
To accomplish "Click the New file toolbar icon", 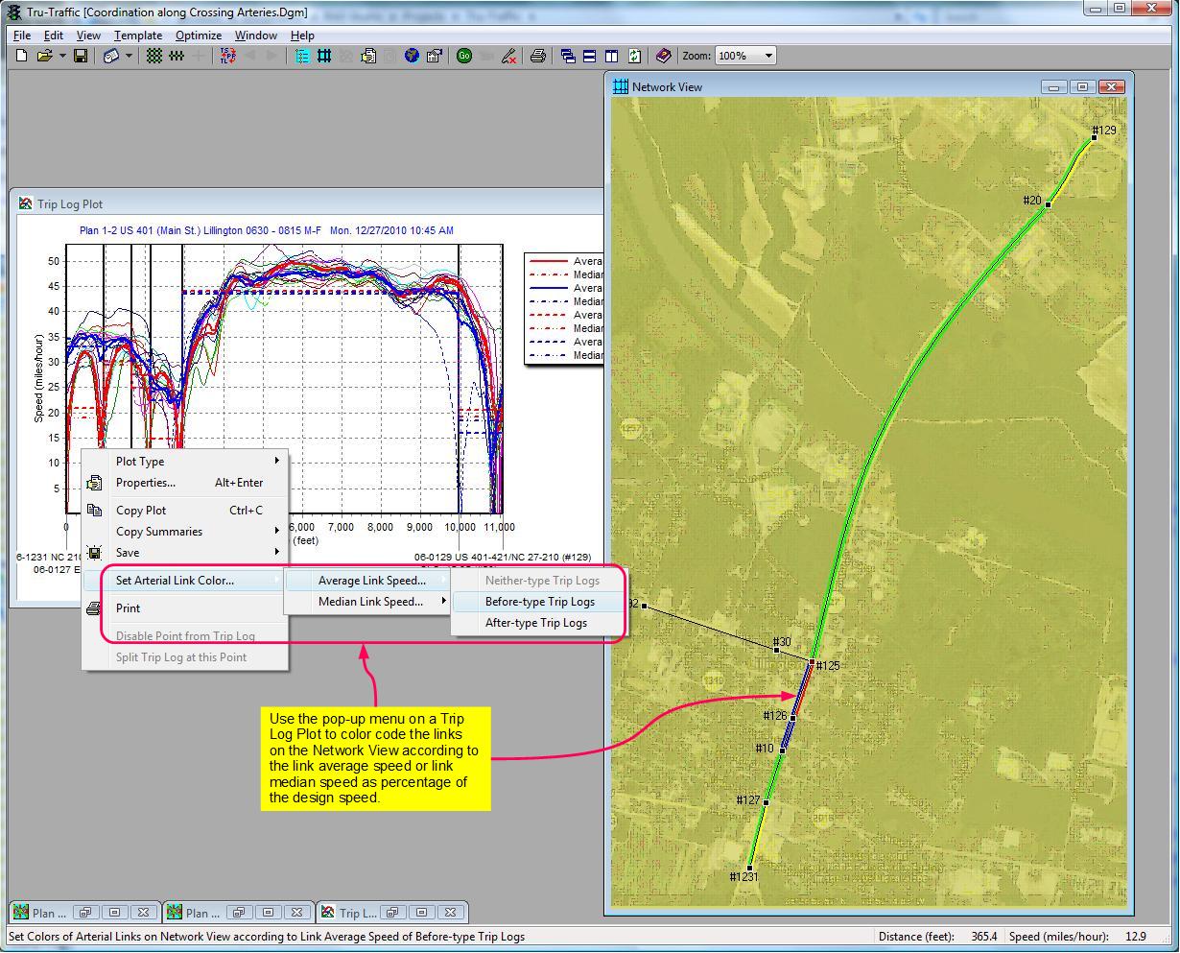I will pyautogui.click(x=21, y=56).
